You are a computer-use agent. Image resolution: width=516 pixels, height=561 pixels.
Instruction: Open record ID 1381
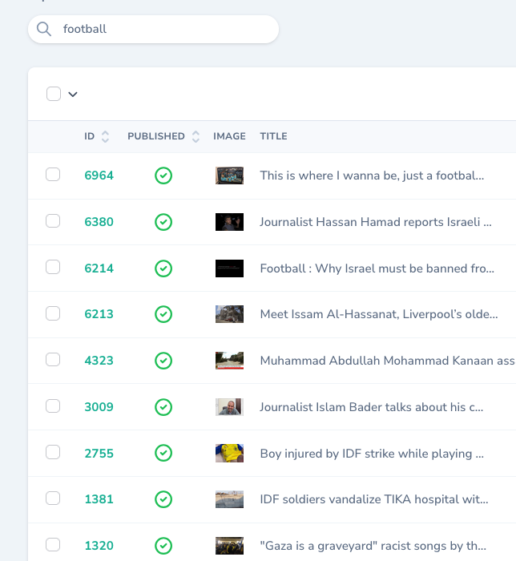pyautogui.click(x=99, y=499)
